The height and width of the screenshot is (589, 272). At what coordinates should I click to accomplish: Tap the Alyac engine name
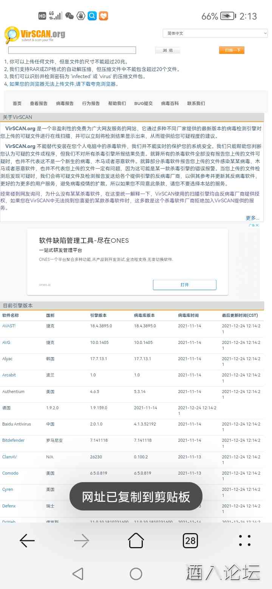coord(8,359)
